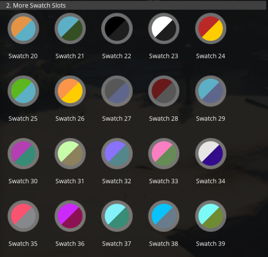Pick Swatch 21 blue and dark green
Viewport: 268px width, 257px height.
tap(70, 29)
